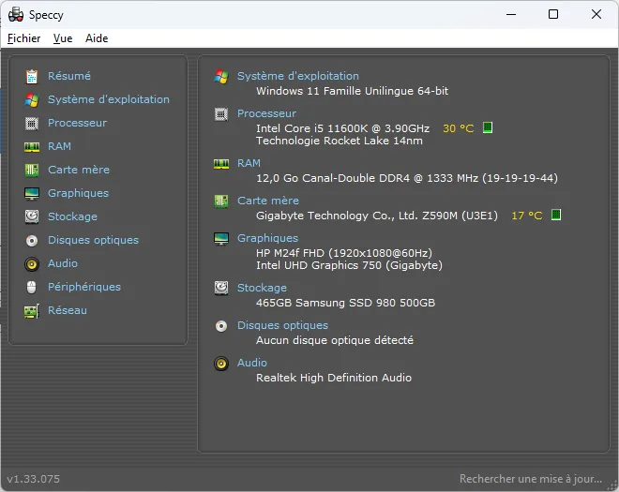
Task: Click the Processeur chip icon in sidebar
Action: (32, 123)
